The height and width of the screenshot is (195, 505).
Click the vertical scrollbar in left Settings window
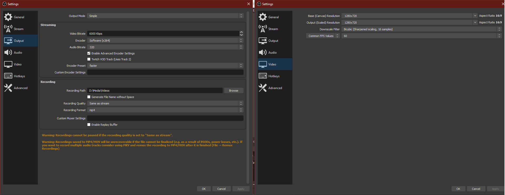tap(248, 97)
